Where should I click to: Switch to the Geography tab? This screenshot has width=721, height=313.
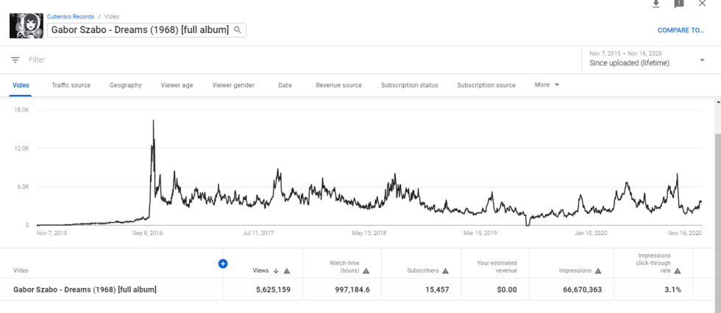126,85
